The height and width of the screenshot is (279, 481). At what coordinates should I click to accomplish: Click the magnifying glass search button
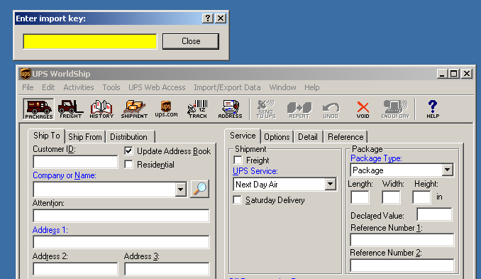tap(199, 189)
